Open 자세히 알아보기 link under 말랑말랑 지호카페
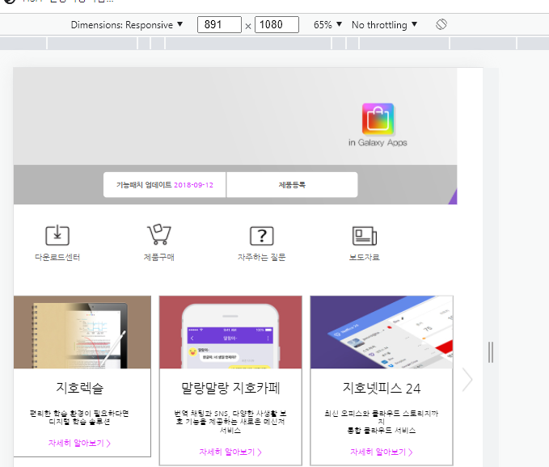Image resolution: width=549 pixels, height=467 pixels. click(x=230, y=452)
